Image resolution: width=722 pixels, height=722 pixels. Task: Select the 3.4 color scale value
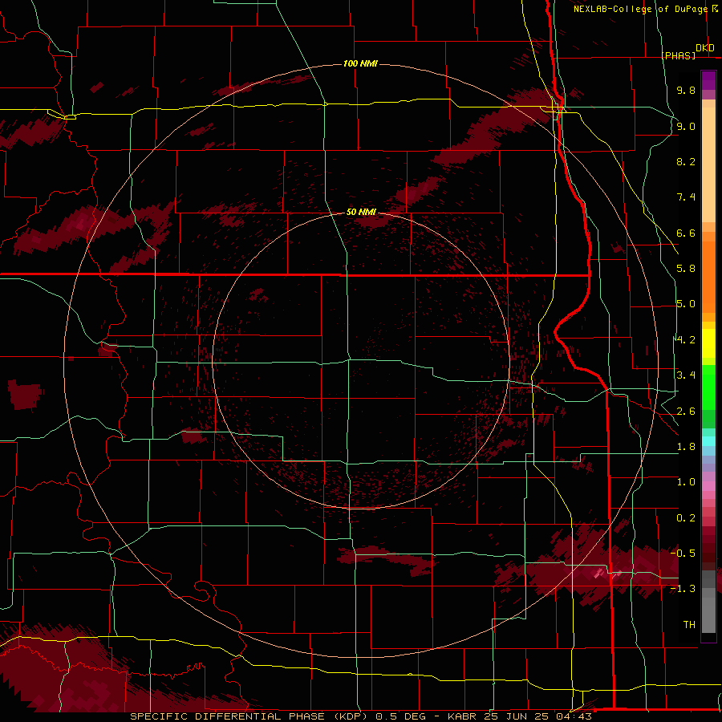point(686,375)
